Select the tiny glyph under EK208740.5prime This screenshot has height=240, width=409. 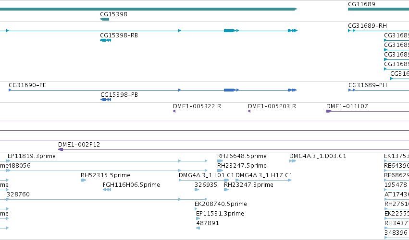tap(196, 209)
